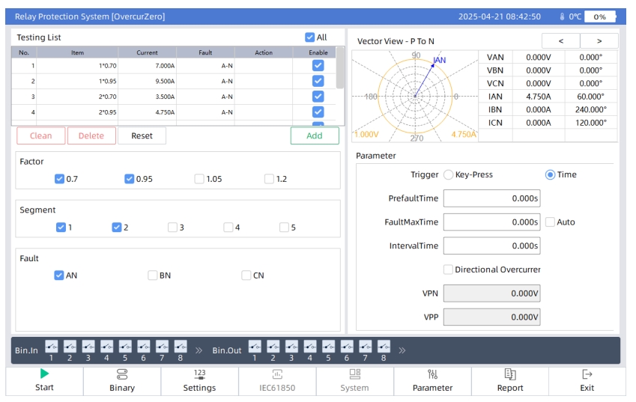Select the Key-Press trigger radio button
636x402 pixels.
tap(449, 174)
